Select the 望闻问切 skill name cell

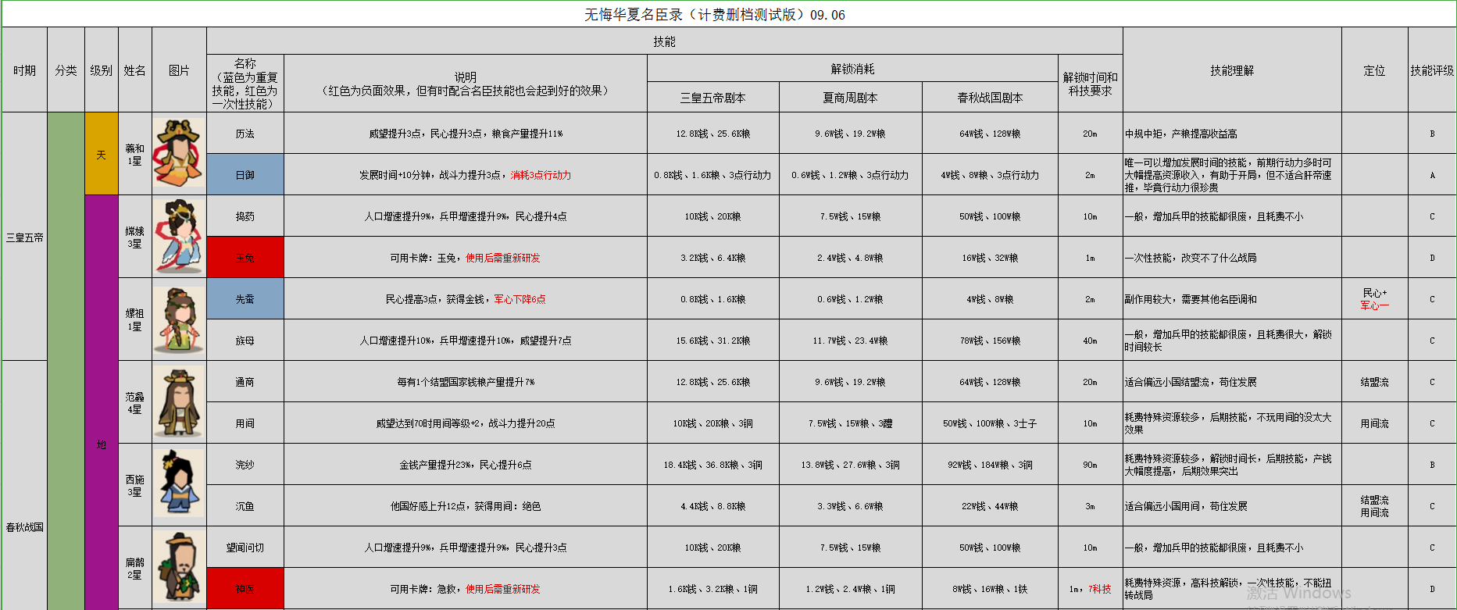coord(245,548)
